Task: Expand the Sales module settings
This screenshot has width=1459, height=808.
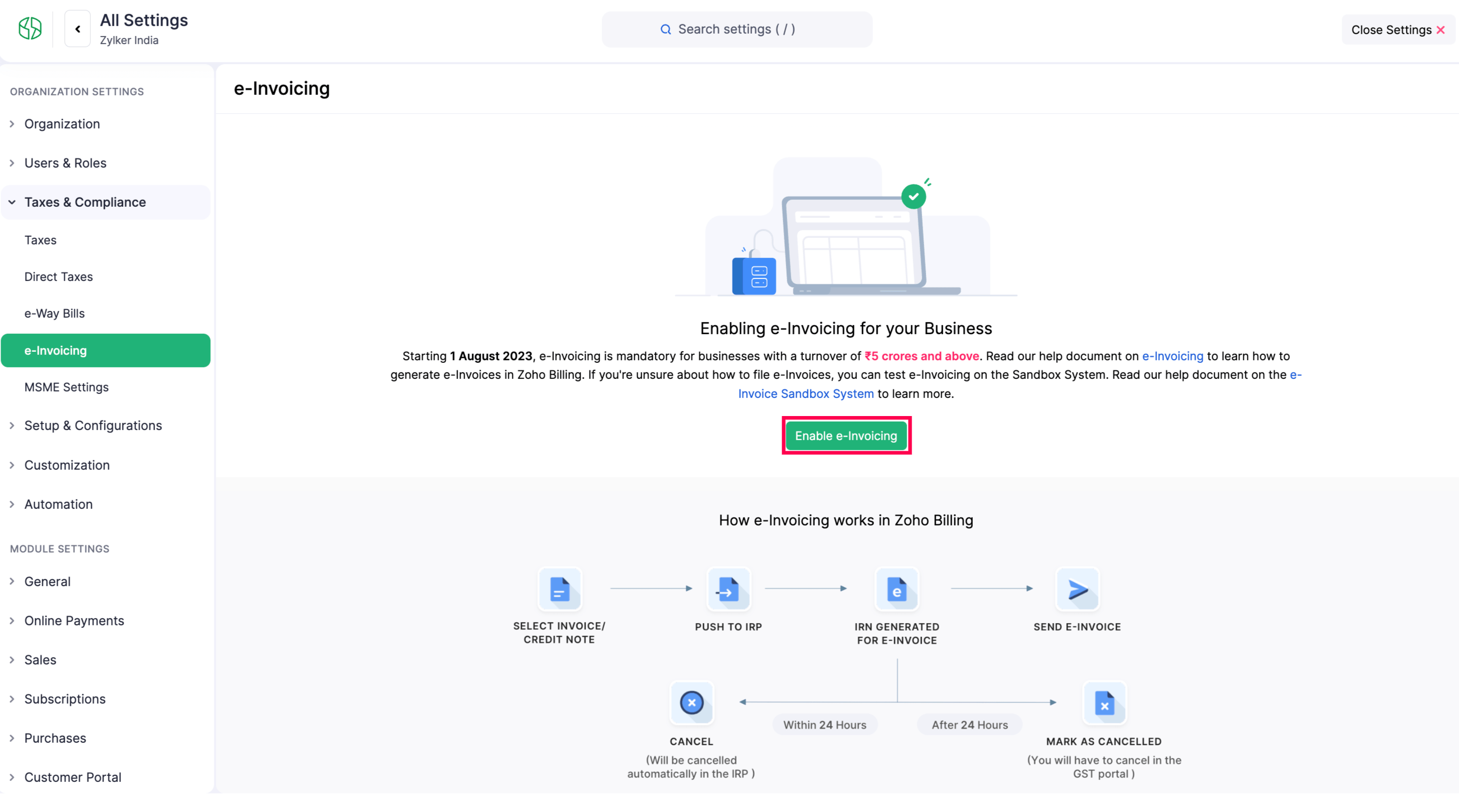Action: (105, 660)
